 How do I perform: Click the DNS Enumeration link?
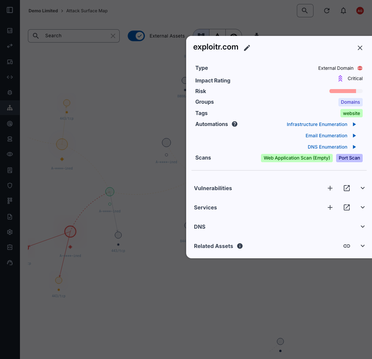(x=327, y=147)
